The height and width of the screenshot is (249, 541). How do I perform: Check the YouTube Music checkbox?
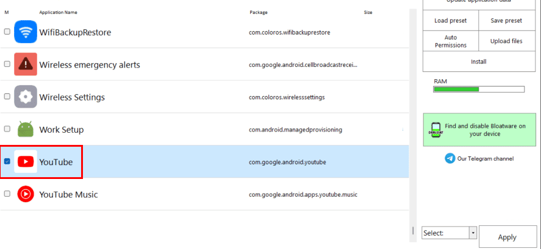click(x=7, y=194)
